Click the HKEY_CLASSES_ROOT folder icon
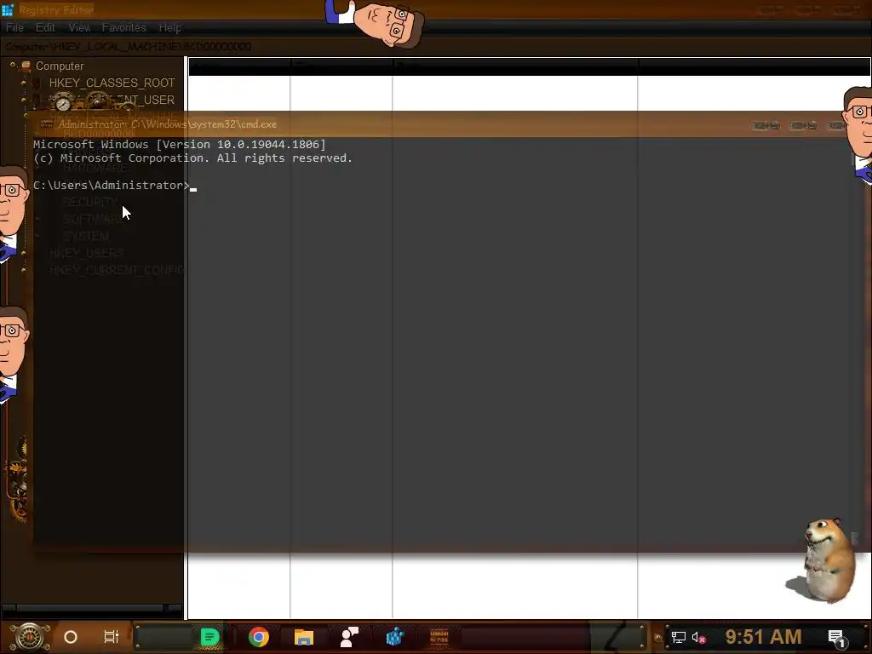The image size is (872, 654). [37, 83]
